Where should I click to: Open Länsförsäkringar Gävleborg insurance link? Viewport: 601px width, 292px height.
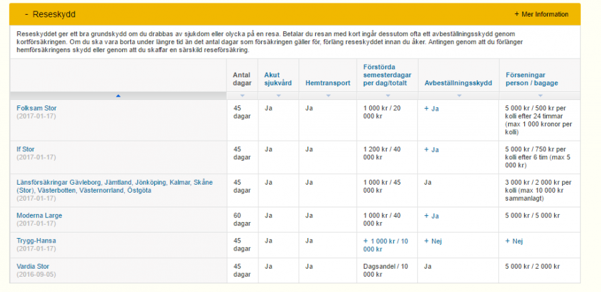[99, 182]
